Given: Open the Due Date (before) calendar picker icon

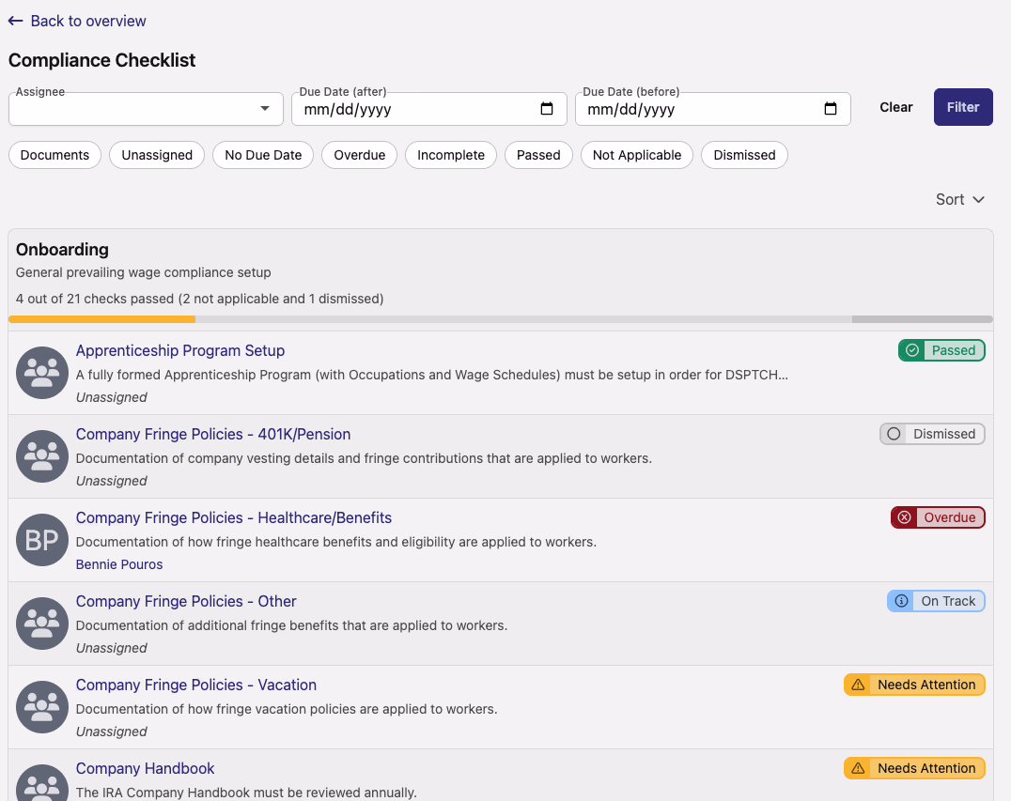Looking at the screenshot, I should [x=831, y=109].
